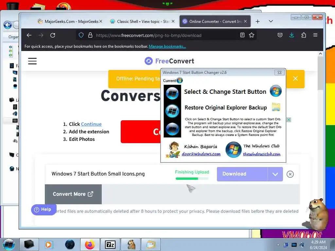Click Restore Original Explorer Backup folder icon
335x251 pixels.
pos(276,107)
